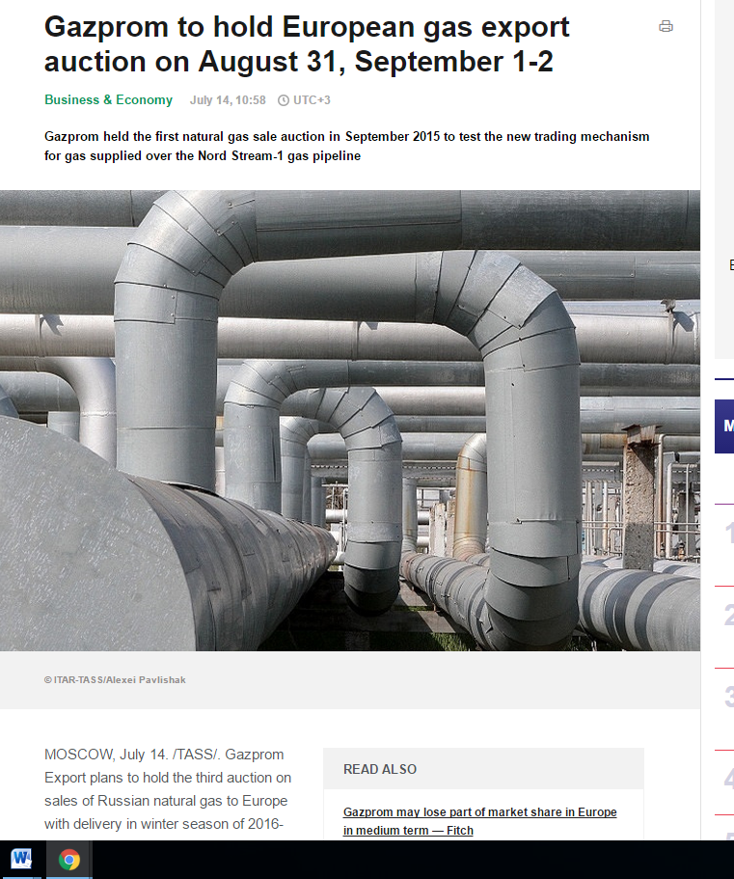Click the blue sidebar tab starting with M
Image resolution: width=734 pixels, height=879 pixels.
[x=724, y=426]
